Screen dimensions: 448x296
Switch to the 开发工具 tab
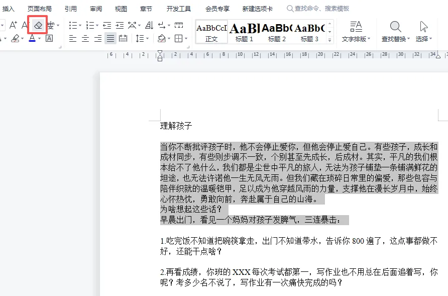tap(179, 9)
